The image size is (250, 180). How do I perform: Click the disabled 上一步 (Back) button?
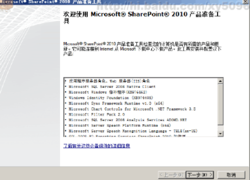(171, 175)
